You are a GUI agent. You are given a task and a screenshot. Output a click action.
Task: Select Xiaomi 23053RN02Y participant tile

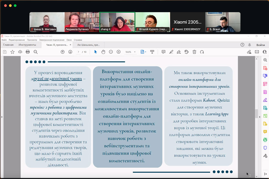point(188,22)
